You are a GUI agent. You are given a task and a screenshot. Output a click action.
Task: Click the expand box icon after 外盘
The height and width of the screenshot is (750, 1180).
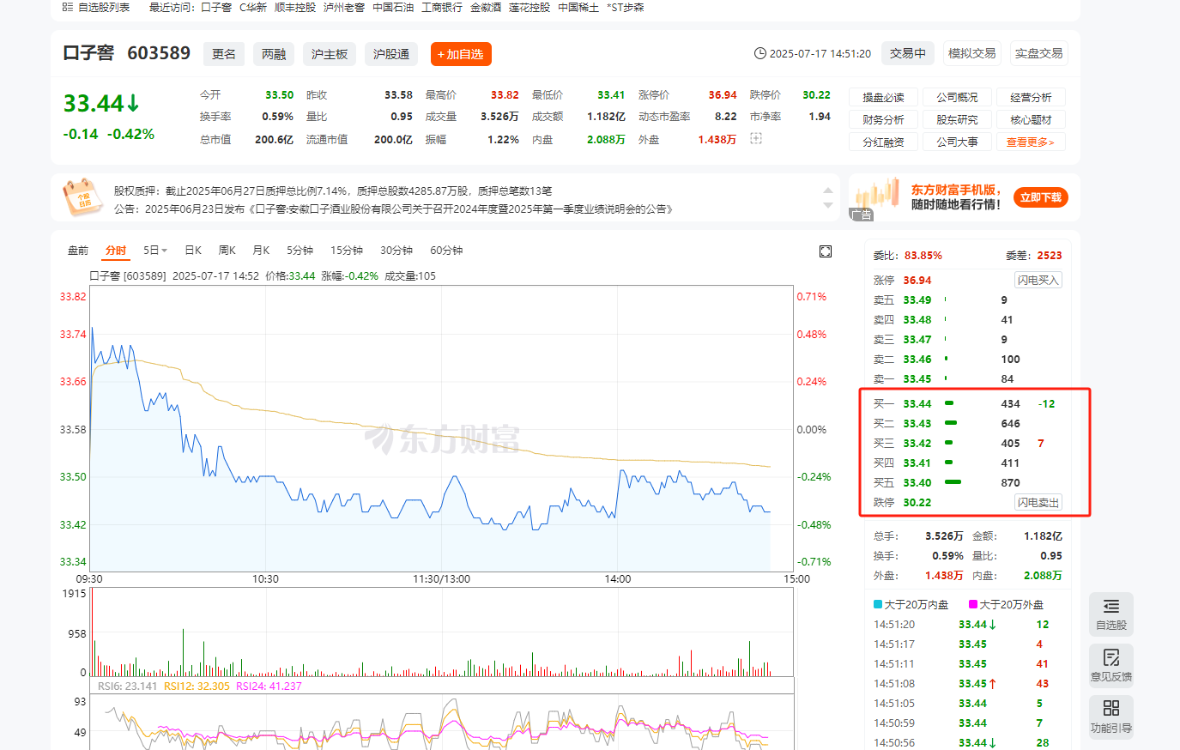click(x=756, y=138)
